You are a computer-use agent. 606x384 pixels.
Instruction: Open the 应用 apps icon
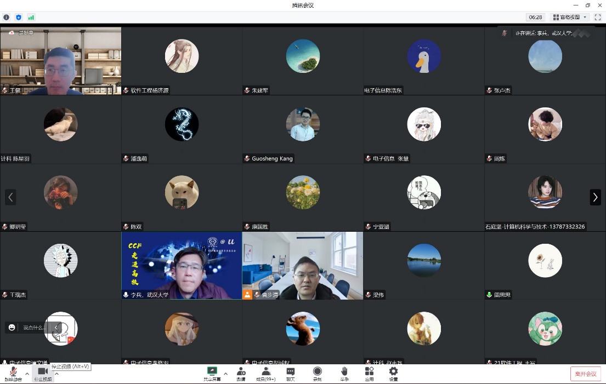[369, 372]
